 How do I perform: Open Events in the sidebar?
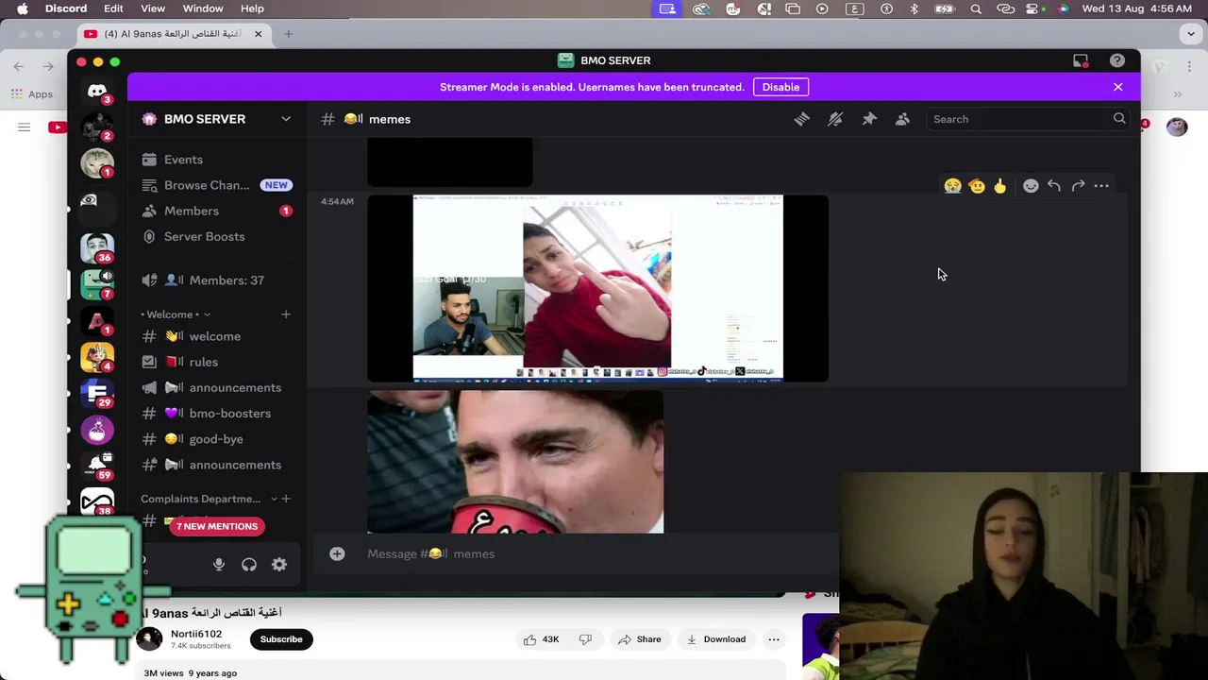[216, 160]
